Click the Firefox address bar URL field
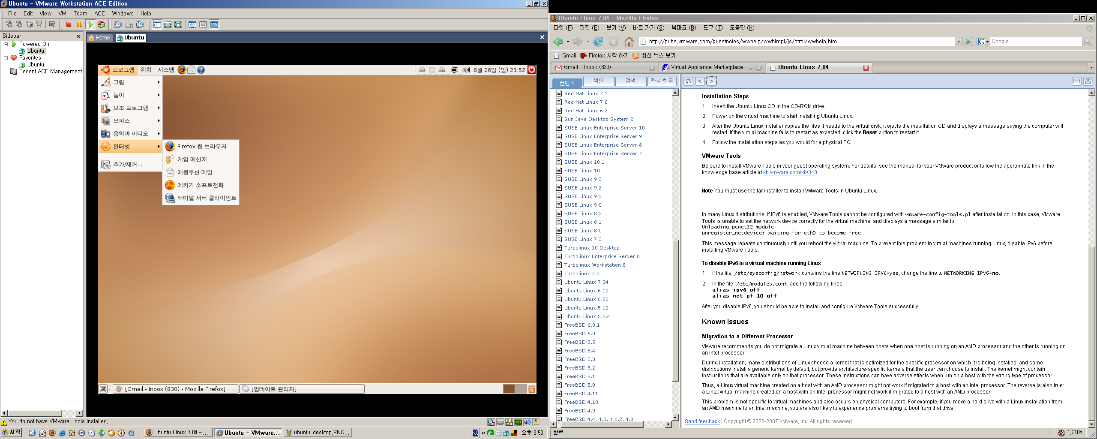Image resolution: width=1097 pixels, height=439 pixels. point(797,42)
